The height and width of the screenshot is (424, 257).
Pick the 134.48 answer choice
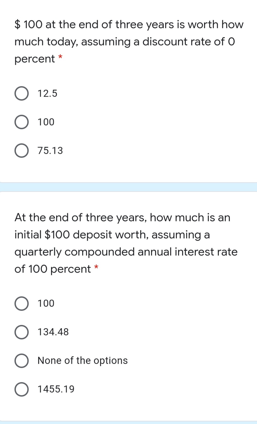click(x=22, y=332)
